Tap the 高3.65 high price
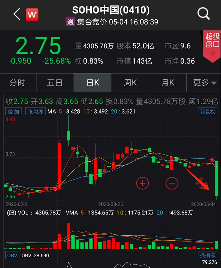 [x=67, y=102]
